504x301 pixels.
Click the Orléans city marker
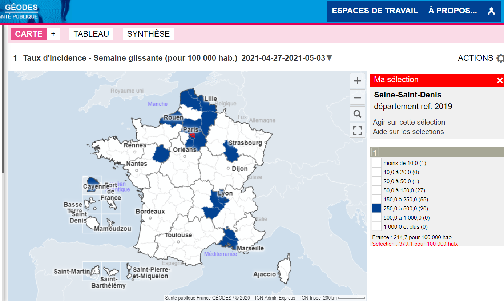(185, 157)
